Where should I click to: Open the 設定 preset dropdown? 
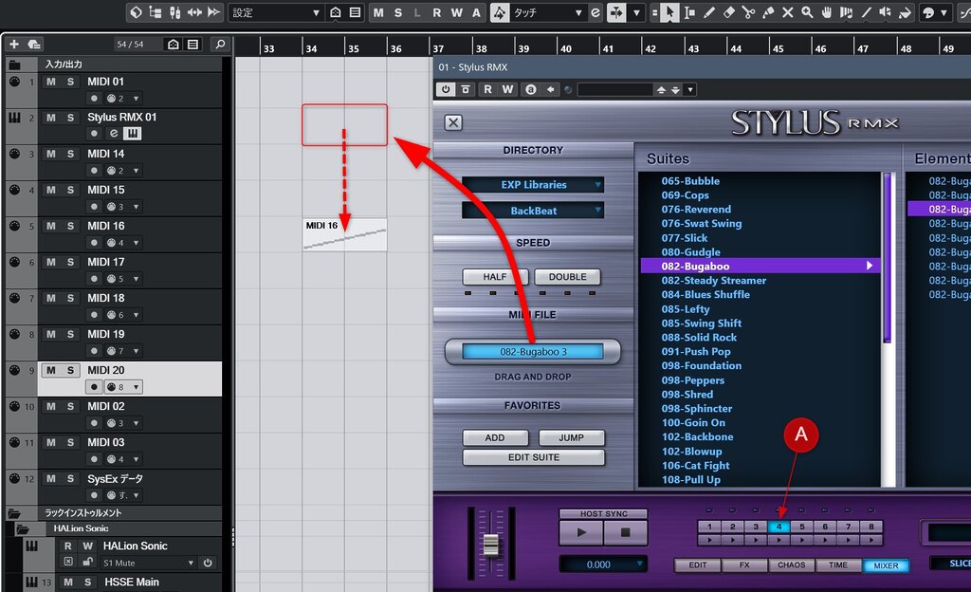[276, 12]
